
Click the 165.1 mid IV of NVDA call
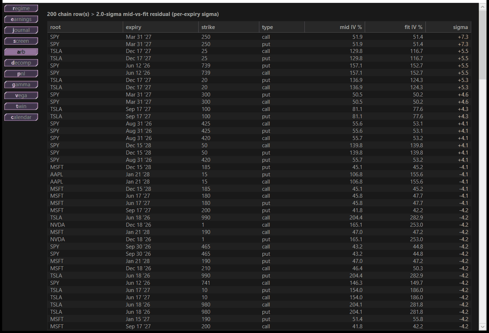pyautogui.click(x=356, y=225)
